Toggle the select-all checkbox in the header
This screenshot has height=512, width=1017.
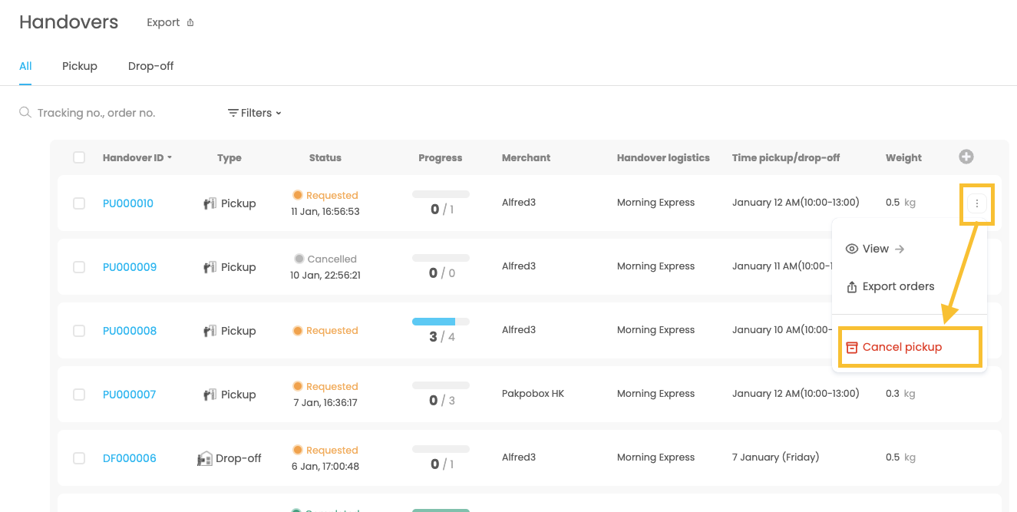[79, 157]
